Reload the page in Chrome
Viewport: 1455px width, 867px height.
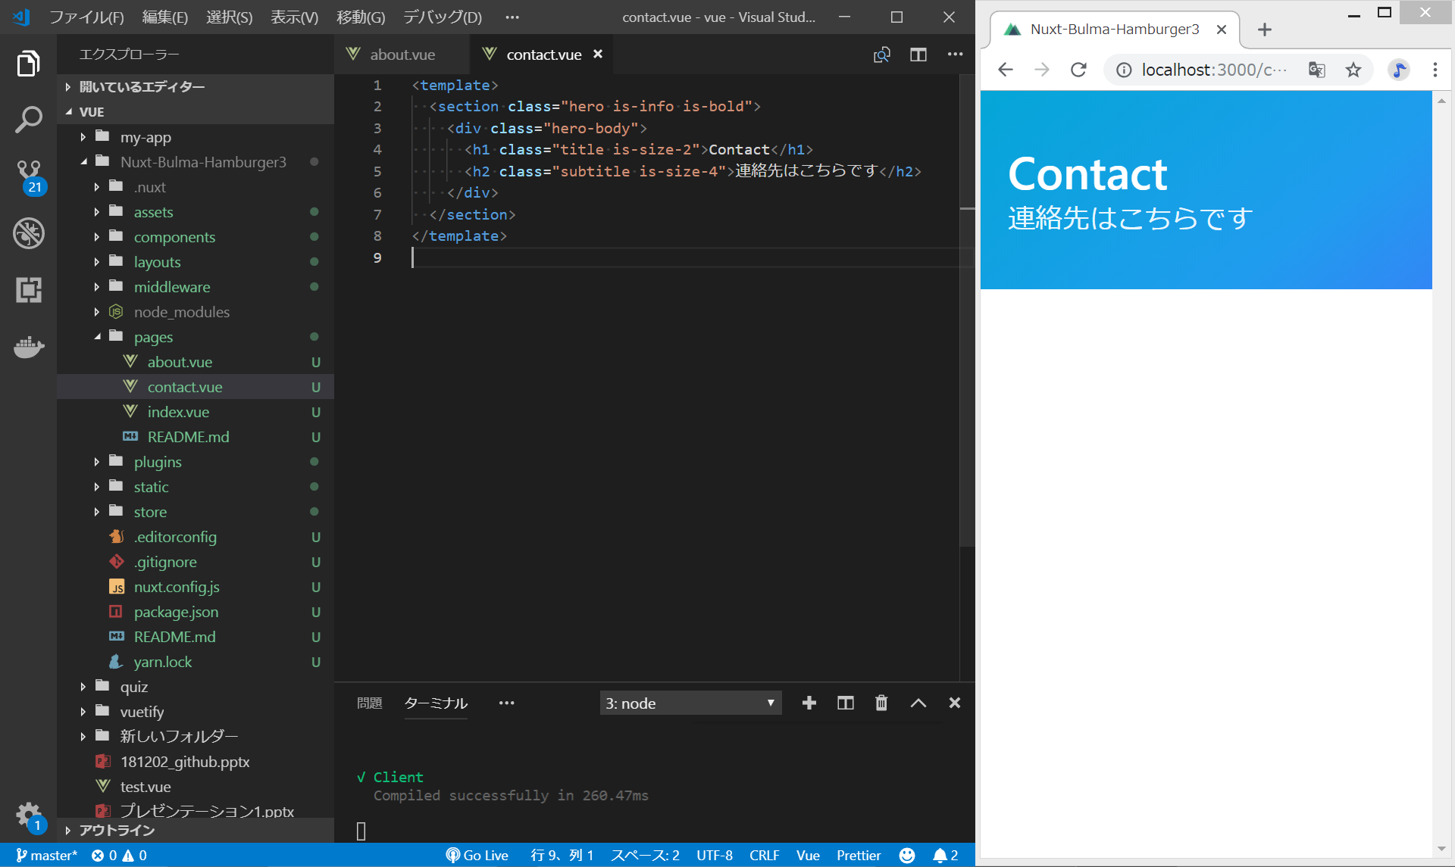[1078, 70]
